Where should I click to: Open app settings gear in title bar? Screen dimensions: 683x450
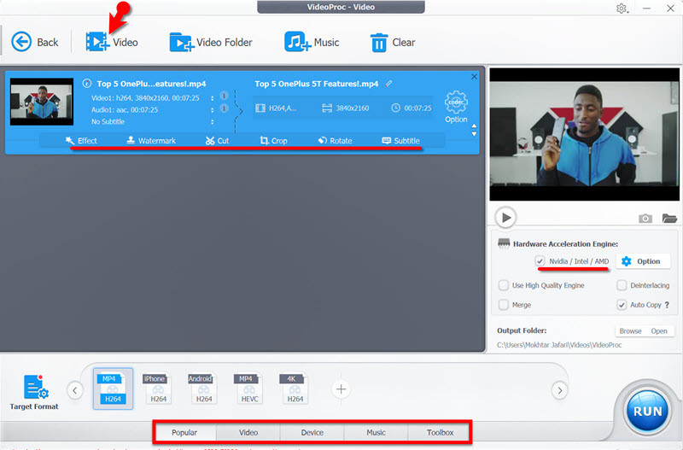[622, 9]
